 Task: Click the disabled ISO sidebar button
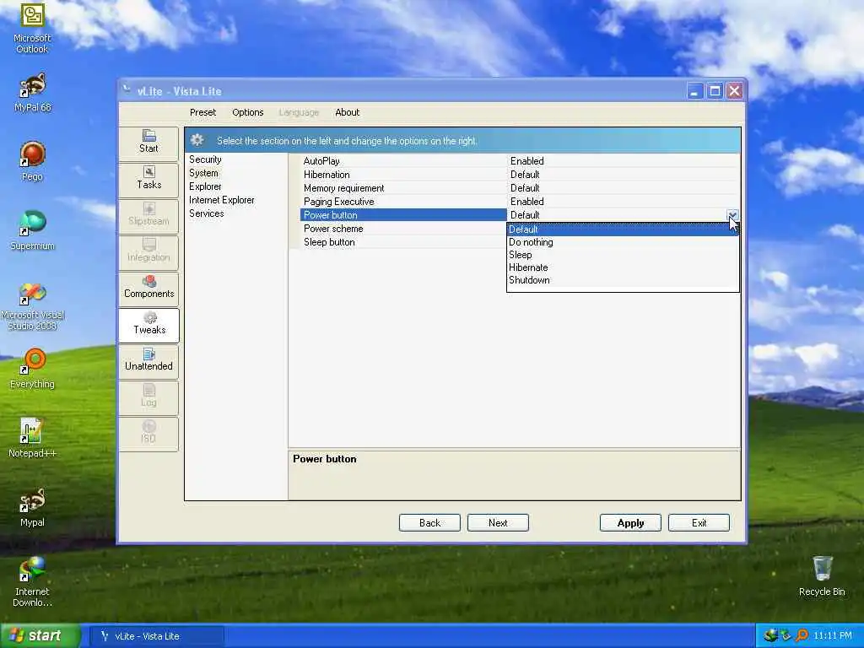click(x=148, y=433)
